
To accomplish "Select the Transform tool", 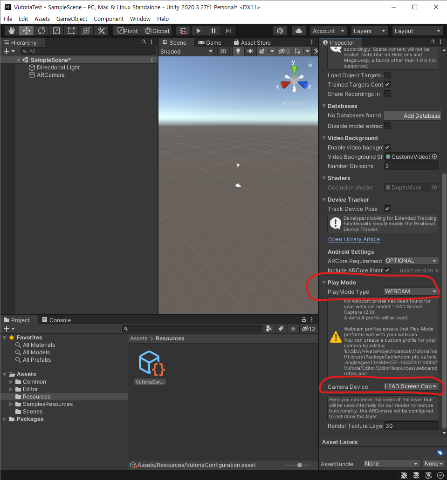I will pos(86,31).
